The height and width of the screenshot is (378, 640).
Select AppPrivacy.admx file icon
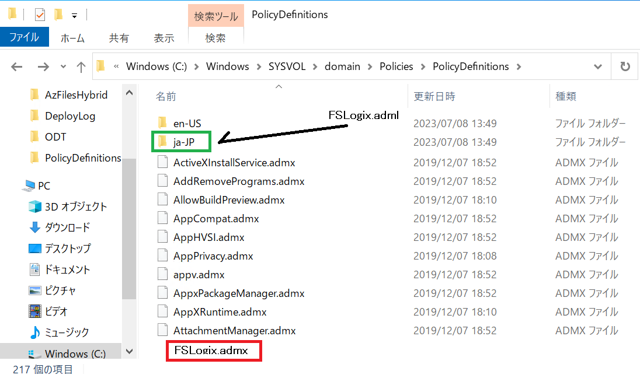point(162,256)
